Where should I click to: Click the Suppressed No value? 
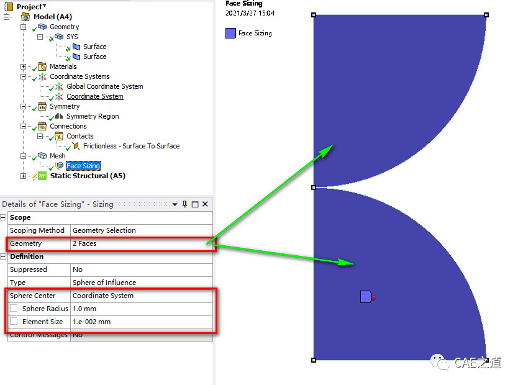pyautogui.click(x=142, y=269)
